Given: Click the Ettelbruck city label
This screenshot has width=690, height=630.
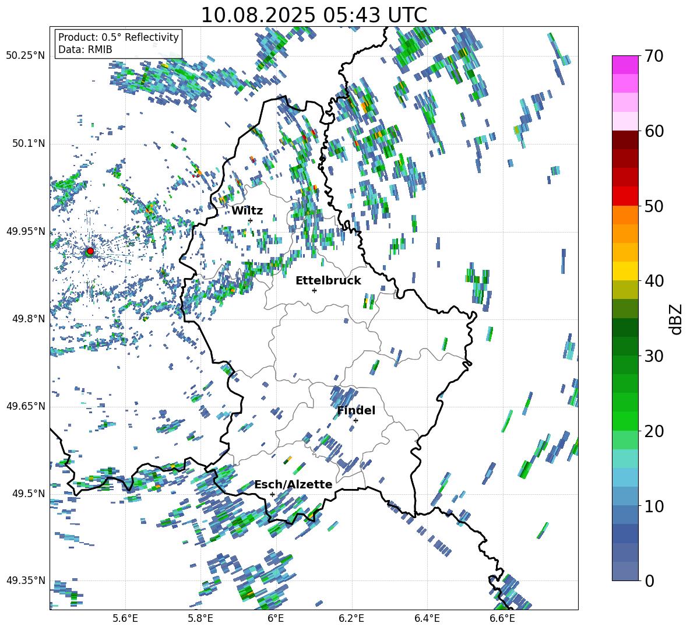Looking at the screenshot, I should coord(328,281).
